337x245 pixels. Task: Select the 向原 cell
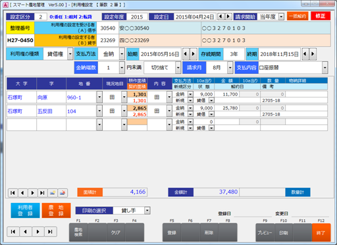coord(51,97)
